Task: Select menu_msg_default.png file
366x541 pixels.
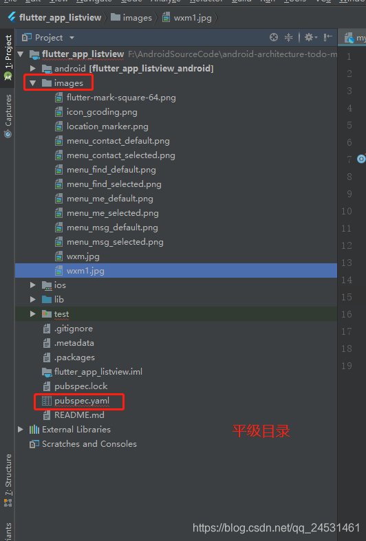Action: 112,228
